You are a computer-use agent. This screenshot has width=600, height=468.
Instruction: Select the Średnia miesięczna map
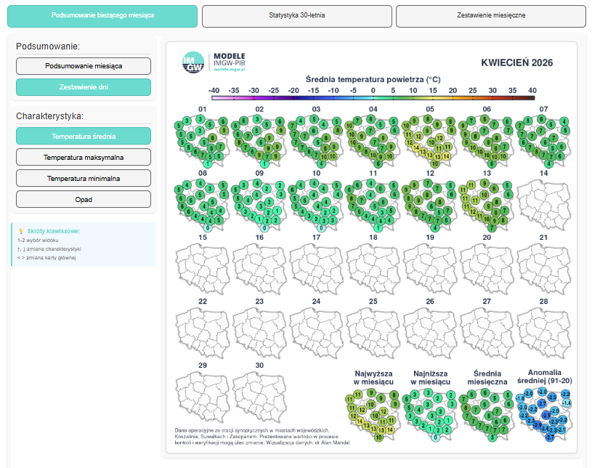[x=486, y=416]
